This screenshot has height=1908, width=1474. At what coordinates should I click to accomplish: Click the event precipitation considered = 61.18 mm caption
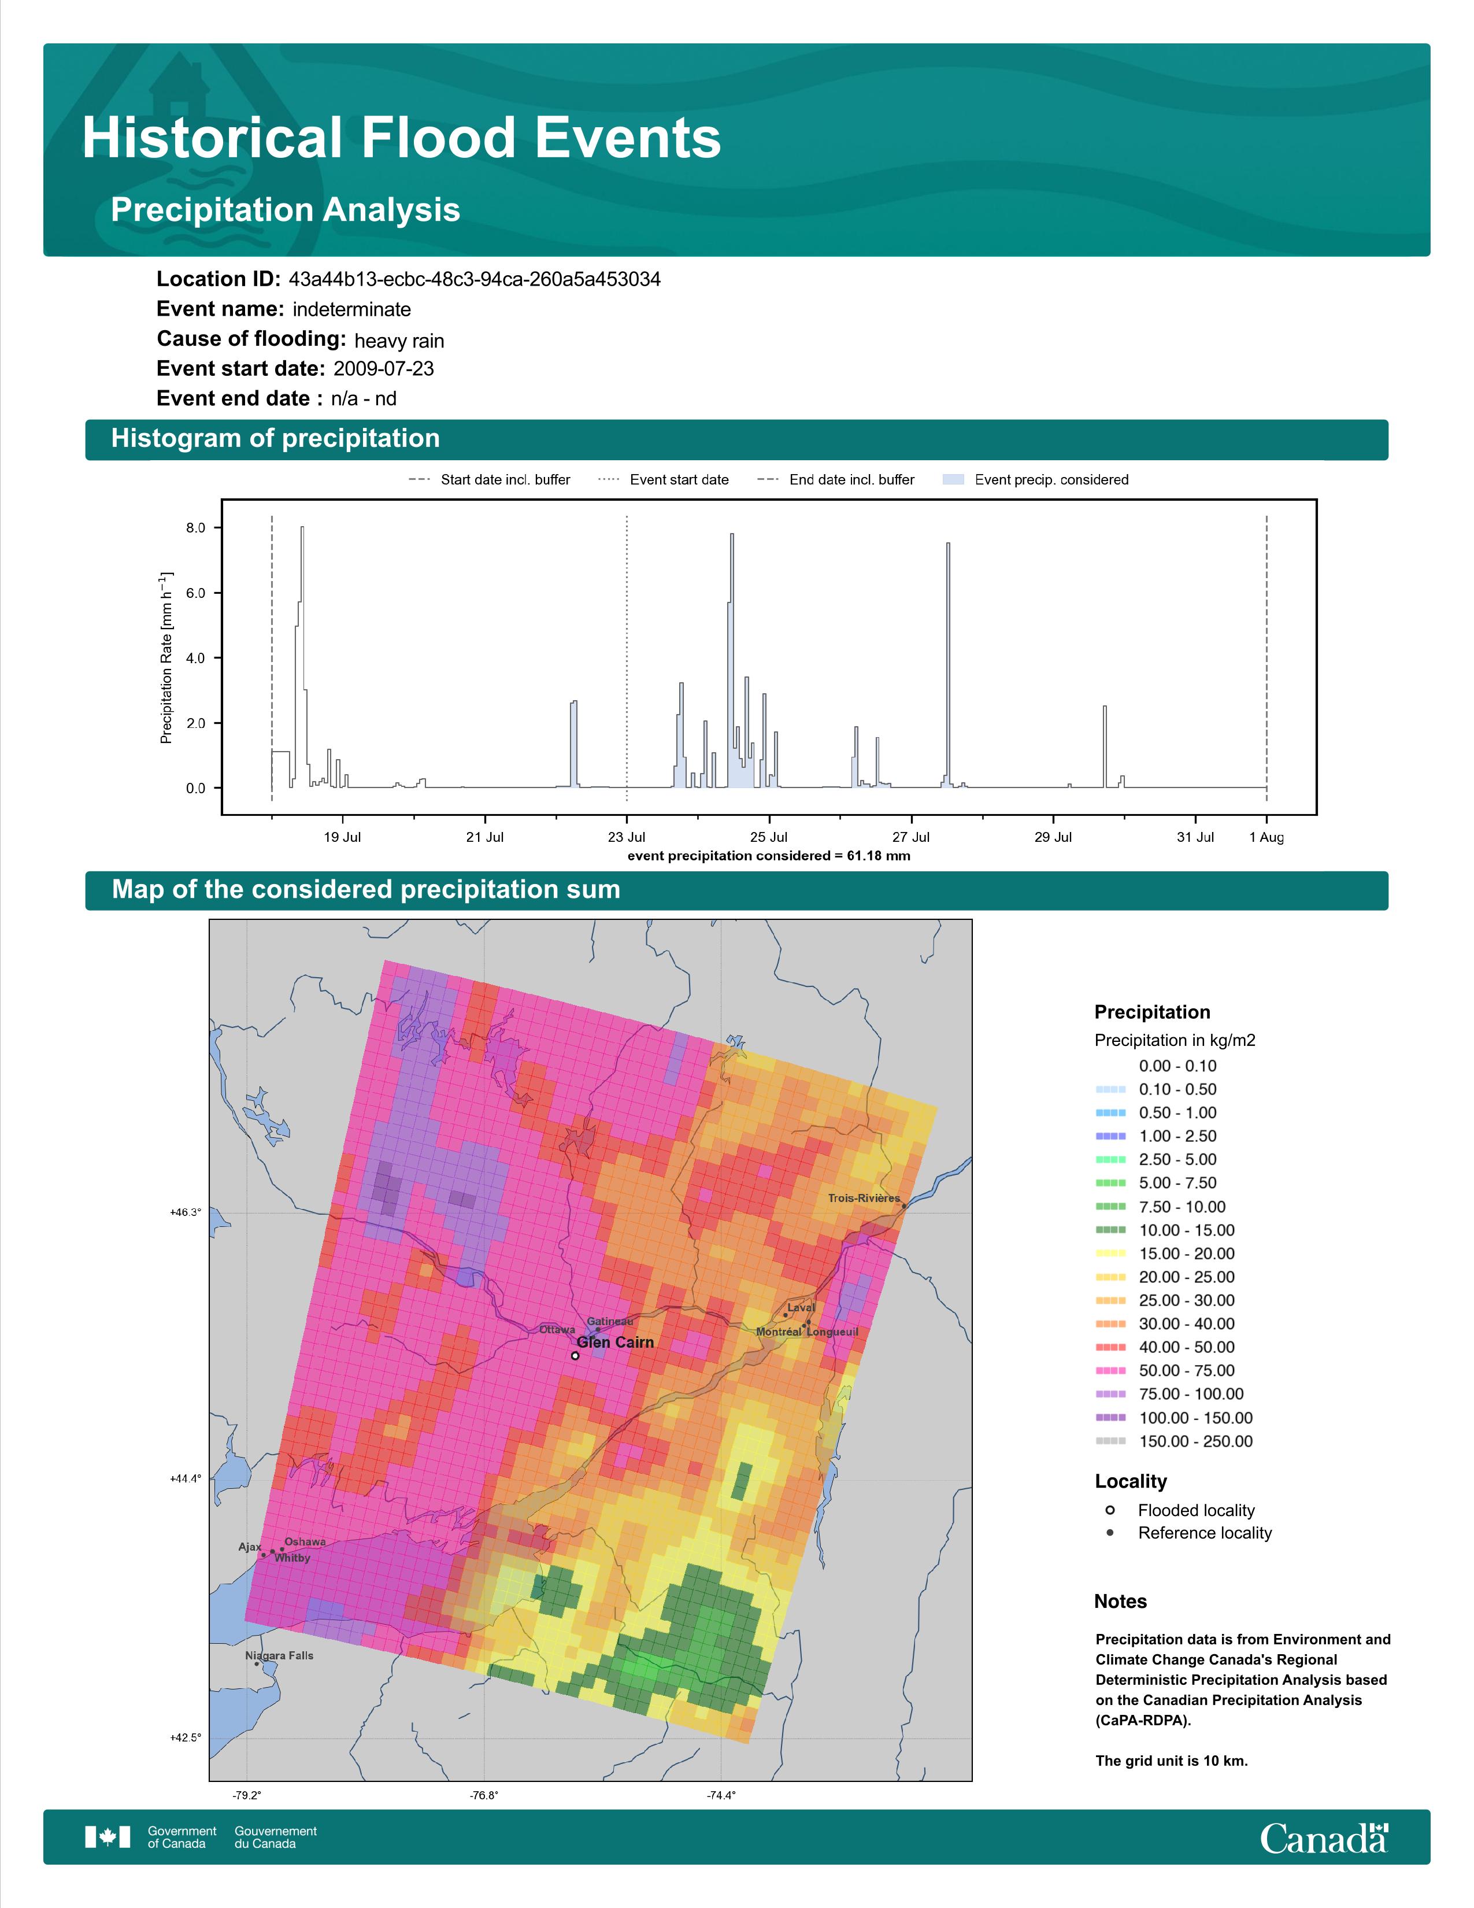[x=768, y=856]
